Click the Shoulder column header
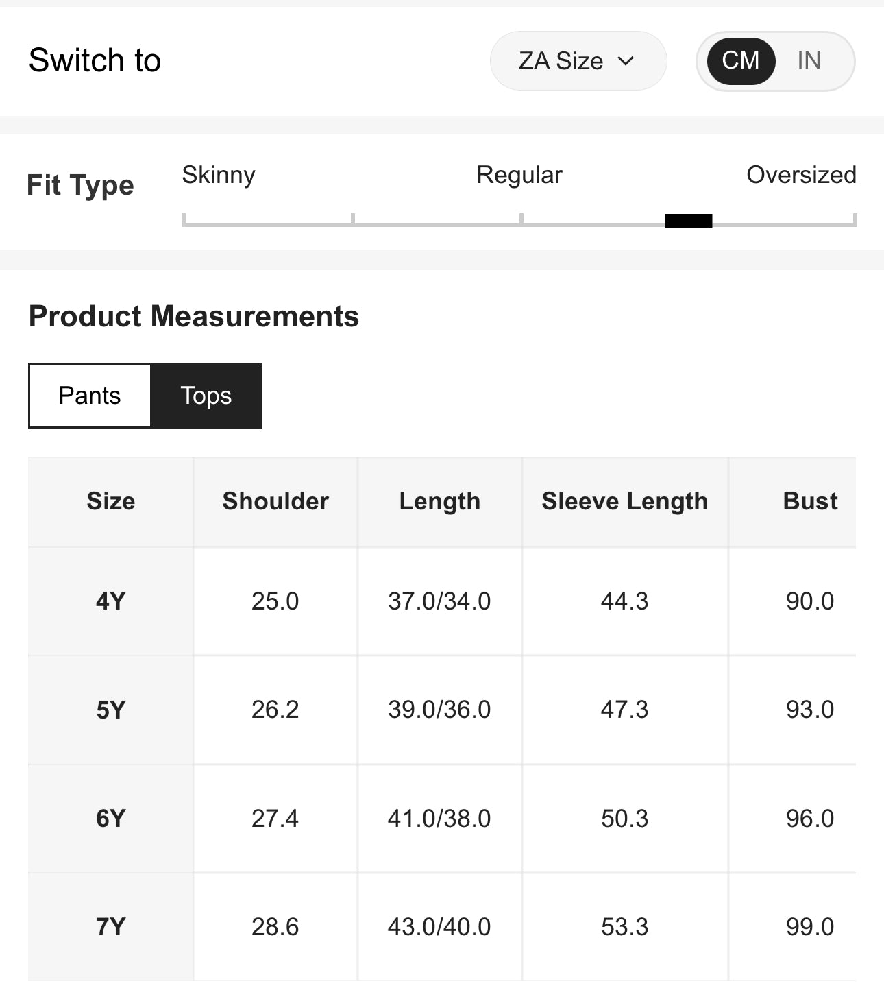Viewport: 884px width, 988px height. click(x=275, y=501)
